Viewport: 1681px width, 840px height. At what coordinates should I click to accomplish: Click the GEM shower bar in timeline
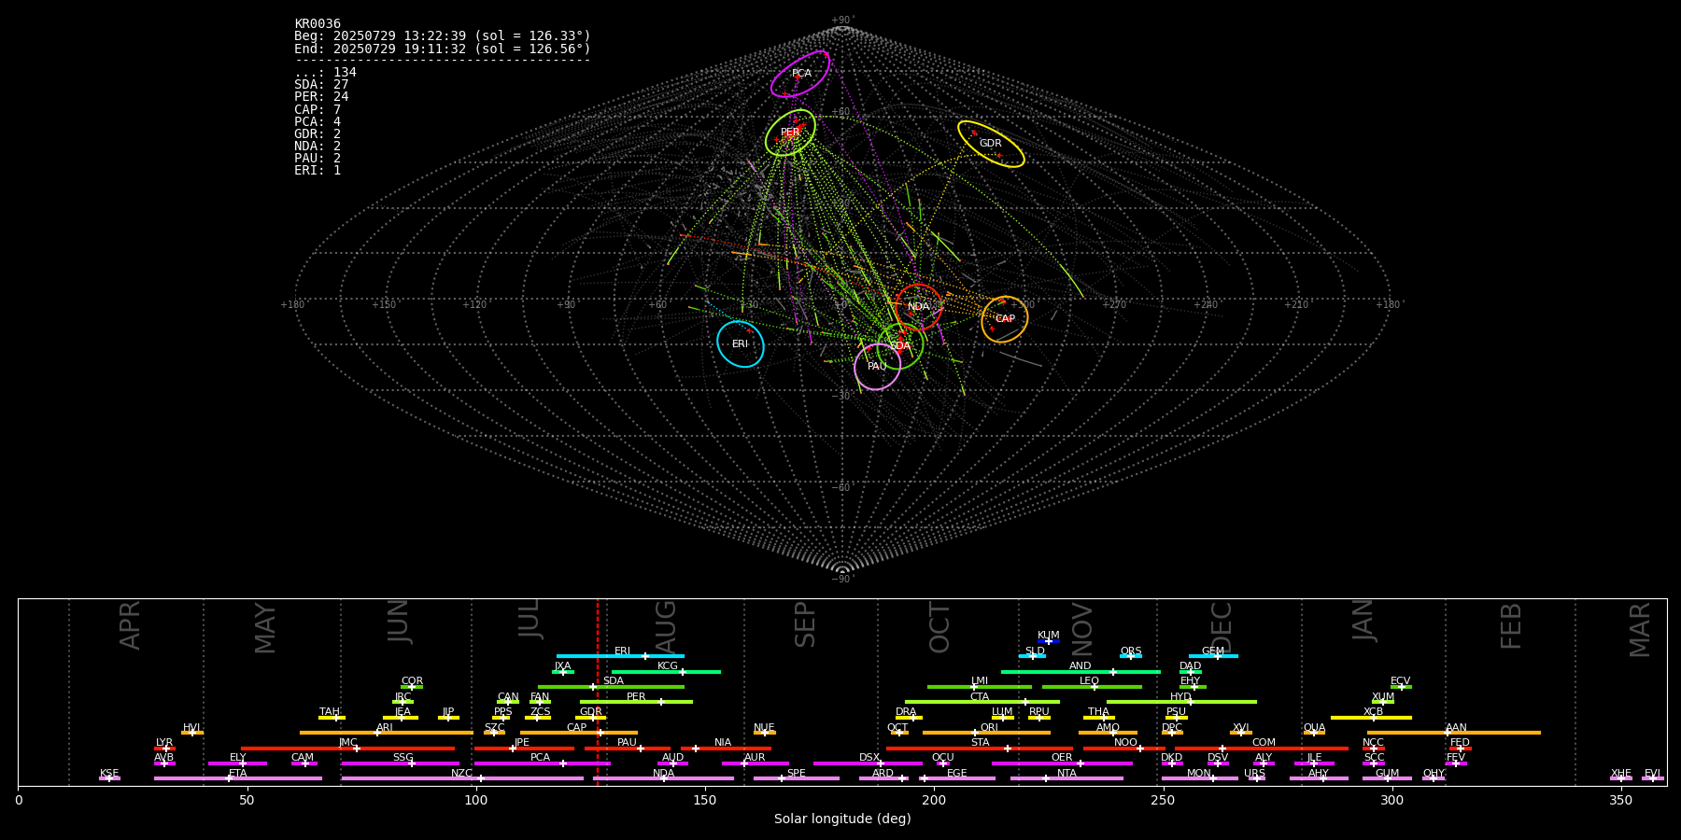click(1213, 656)
